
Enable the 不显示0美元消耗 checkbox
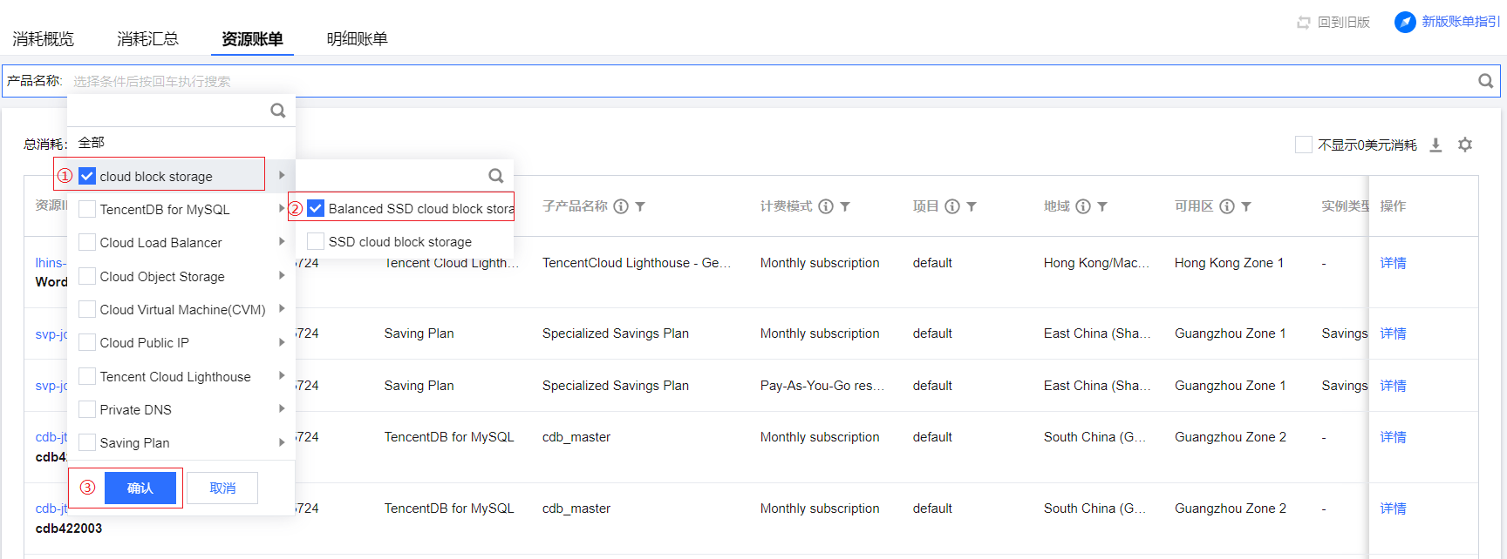coord(1304,145)
